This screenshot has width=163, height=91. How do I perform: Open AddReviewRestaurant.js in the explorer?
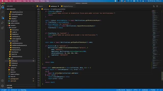pos(19,45)
